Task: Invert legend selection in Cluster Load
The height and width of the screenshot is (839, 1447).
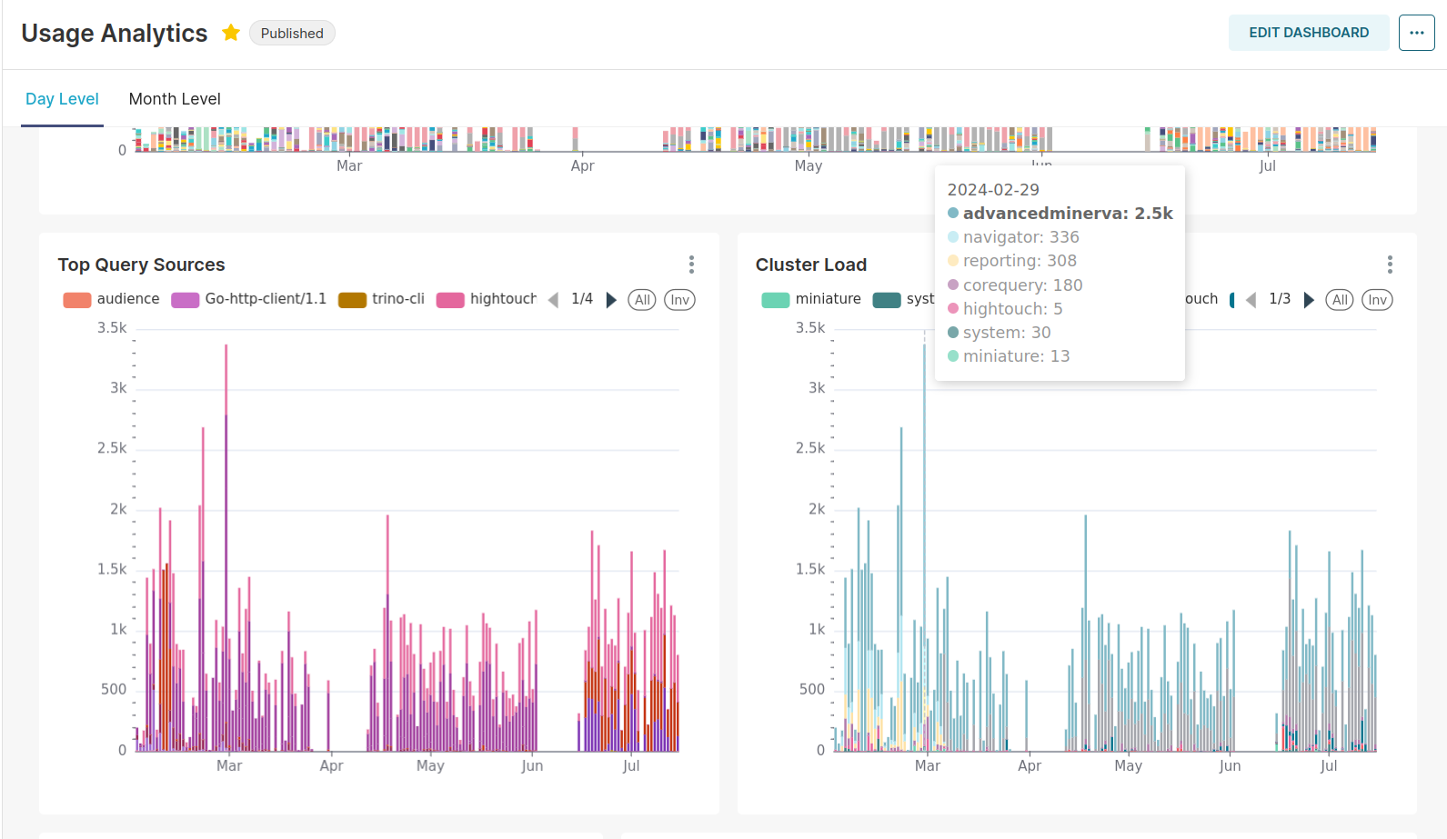Action: [x=1377, y=300]
